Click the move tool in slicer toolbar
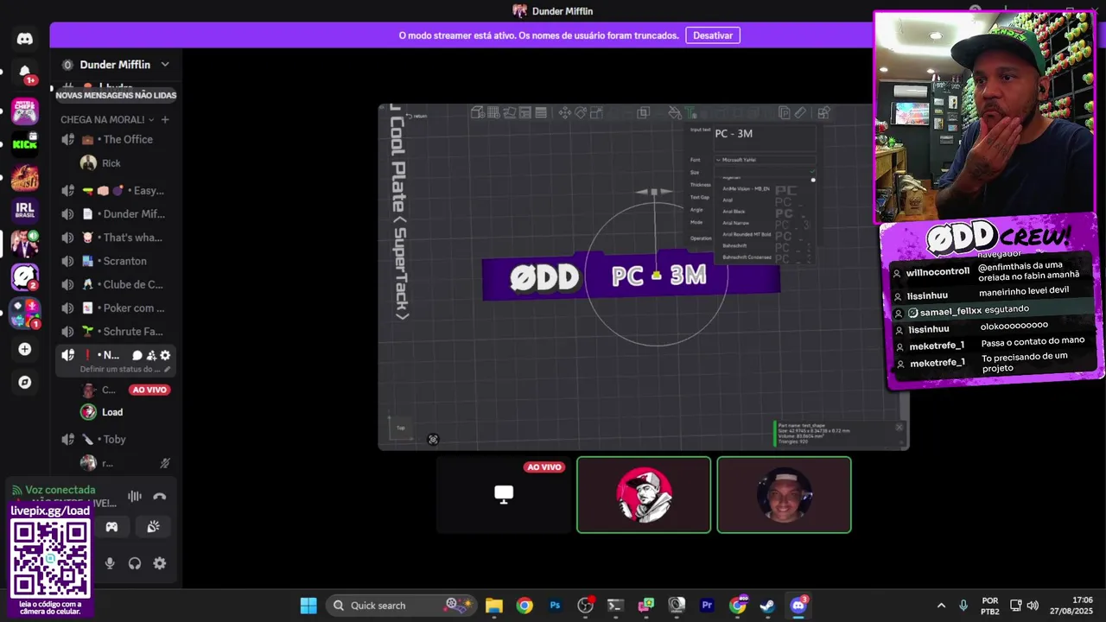 (564, 112)
